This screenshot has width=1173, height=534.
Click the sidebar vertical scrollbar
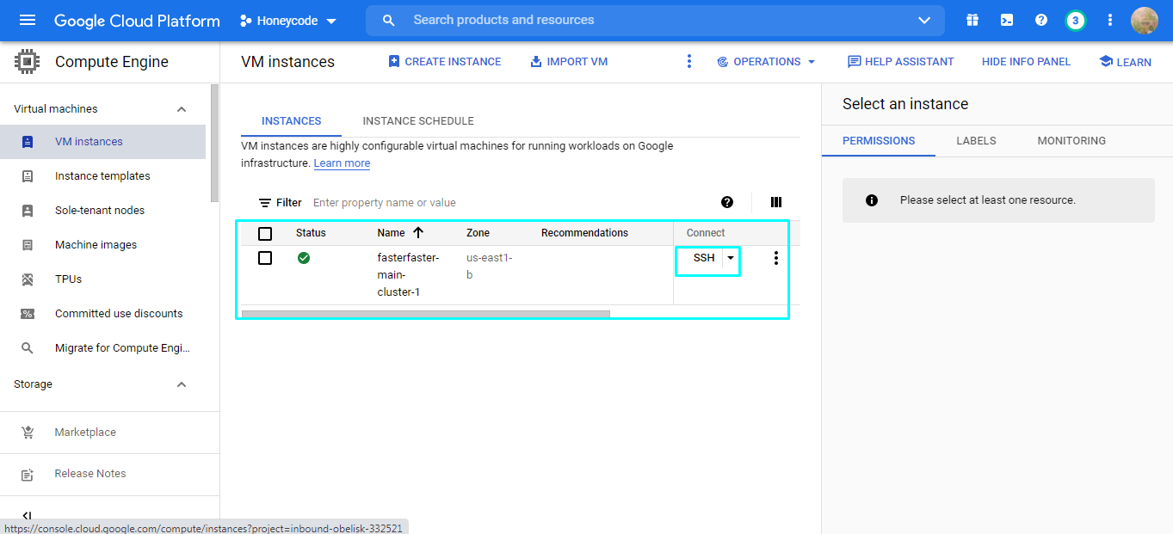[214, 142]
